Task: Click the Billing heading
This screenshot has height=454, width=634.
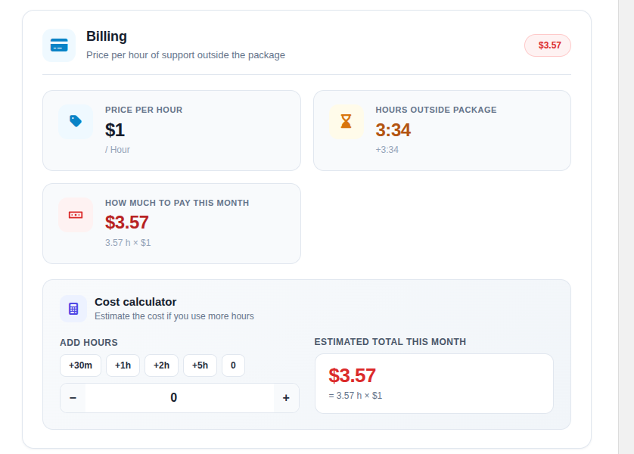Action: tap(107, 36)
